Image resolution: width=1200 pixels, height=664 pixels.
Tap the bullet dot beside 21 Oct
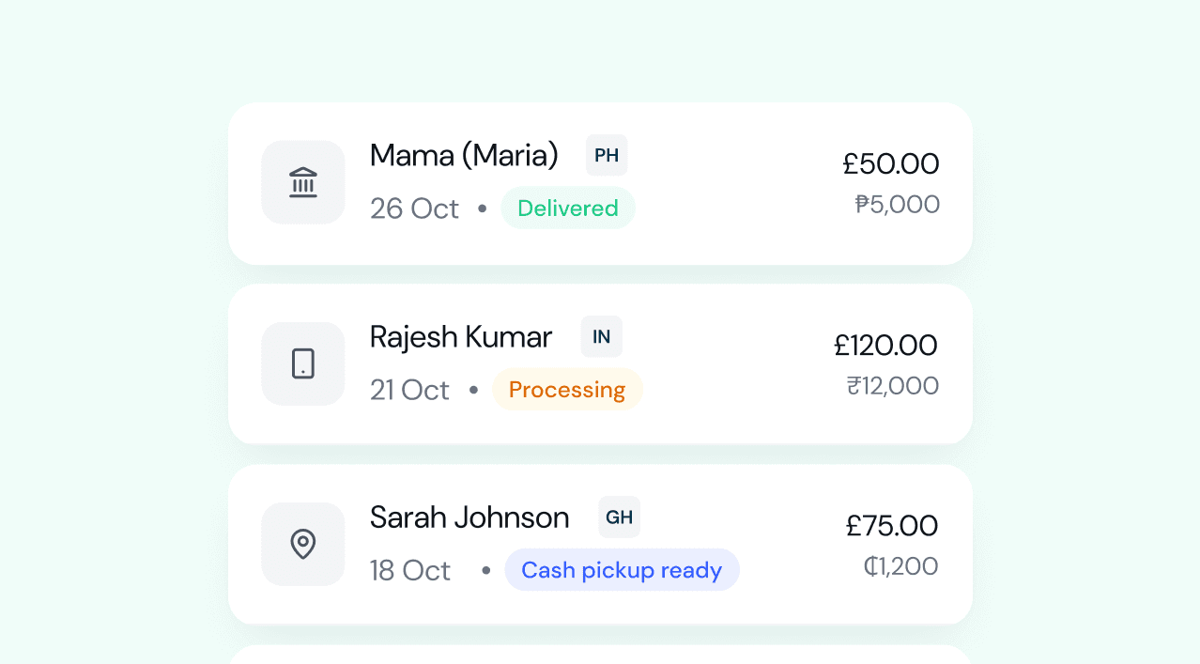(472, 390)
